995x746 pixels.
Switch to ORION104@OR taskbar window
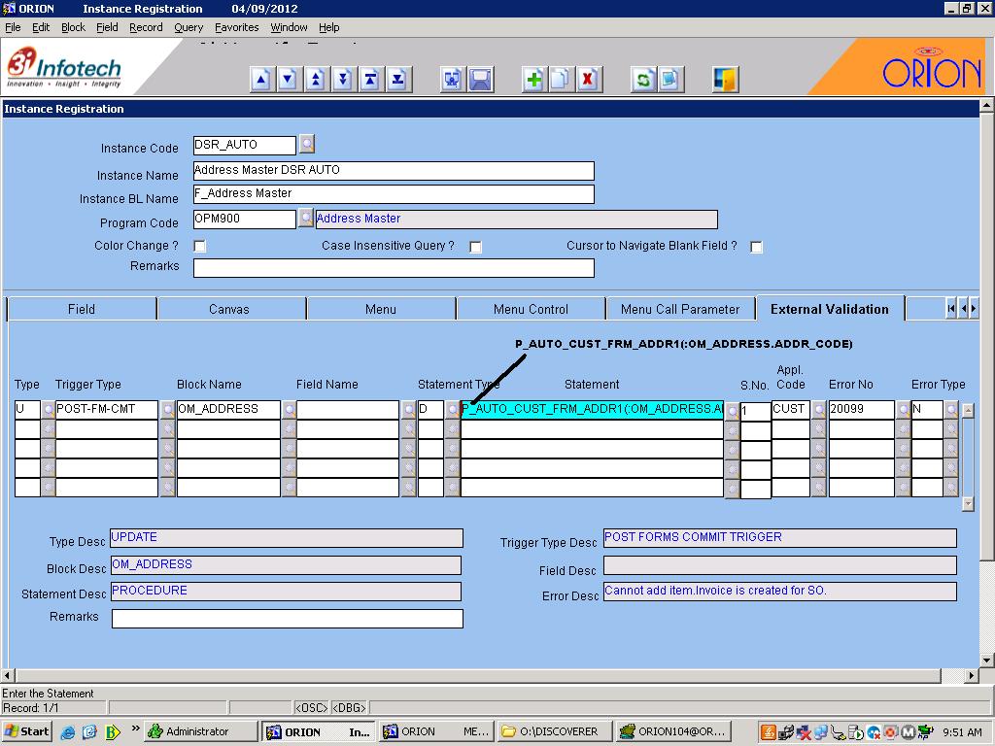(674, 731)
